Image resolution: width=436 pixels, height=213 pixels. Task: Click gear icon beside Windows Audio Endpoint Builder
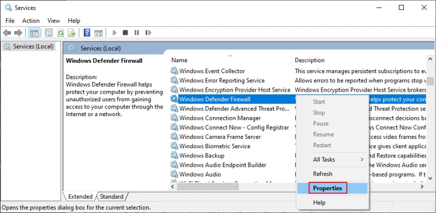point(174,165)
